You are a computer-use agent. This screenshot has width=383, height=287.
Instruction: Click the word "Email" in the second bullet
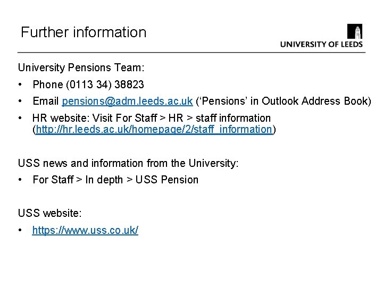pos(46,101)
